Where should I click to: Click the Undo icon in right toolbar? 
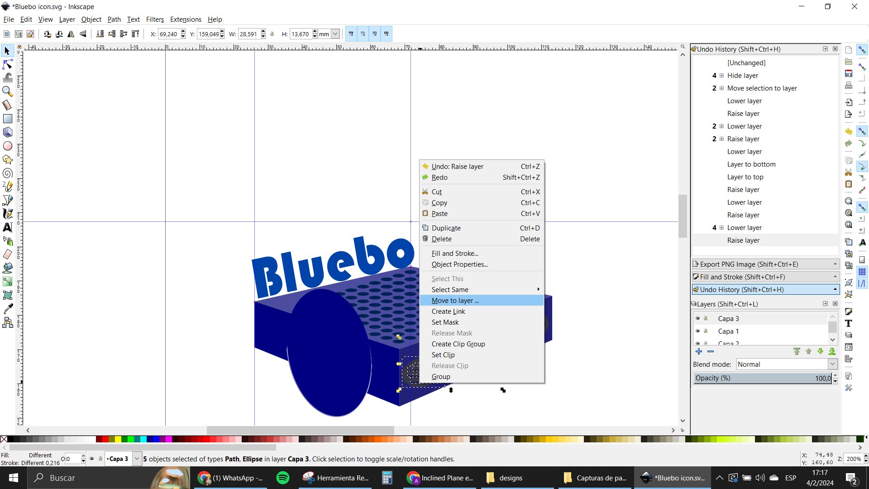[849, 131]
